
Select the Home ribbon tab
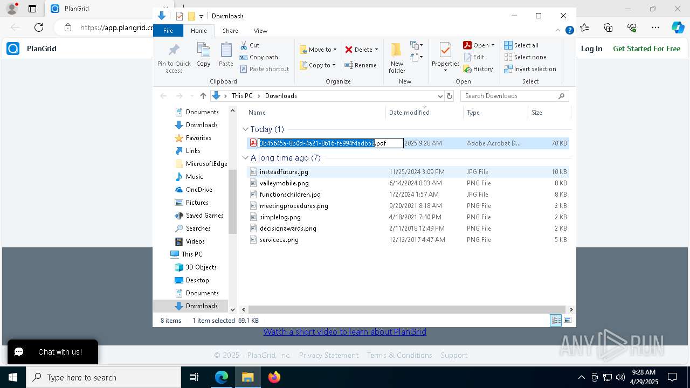(199, 31)
